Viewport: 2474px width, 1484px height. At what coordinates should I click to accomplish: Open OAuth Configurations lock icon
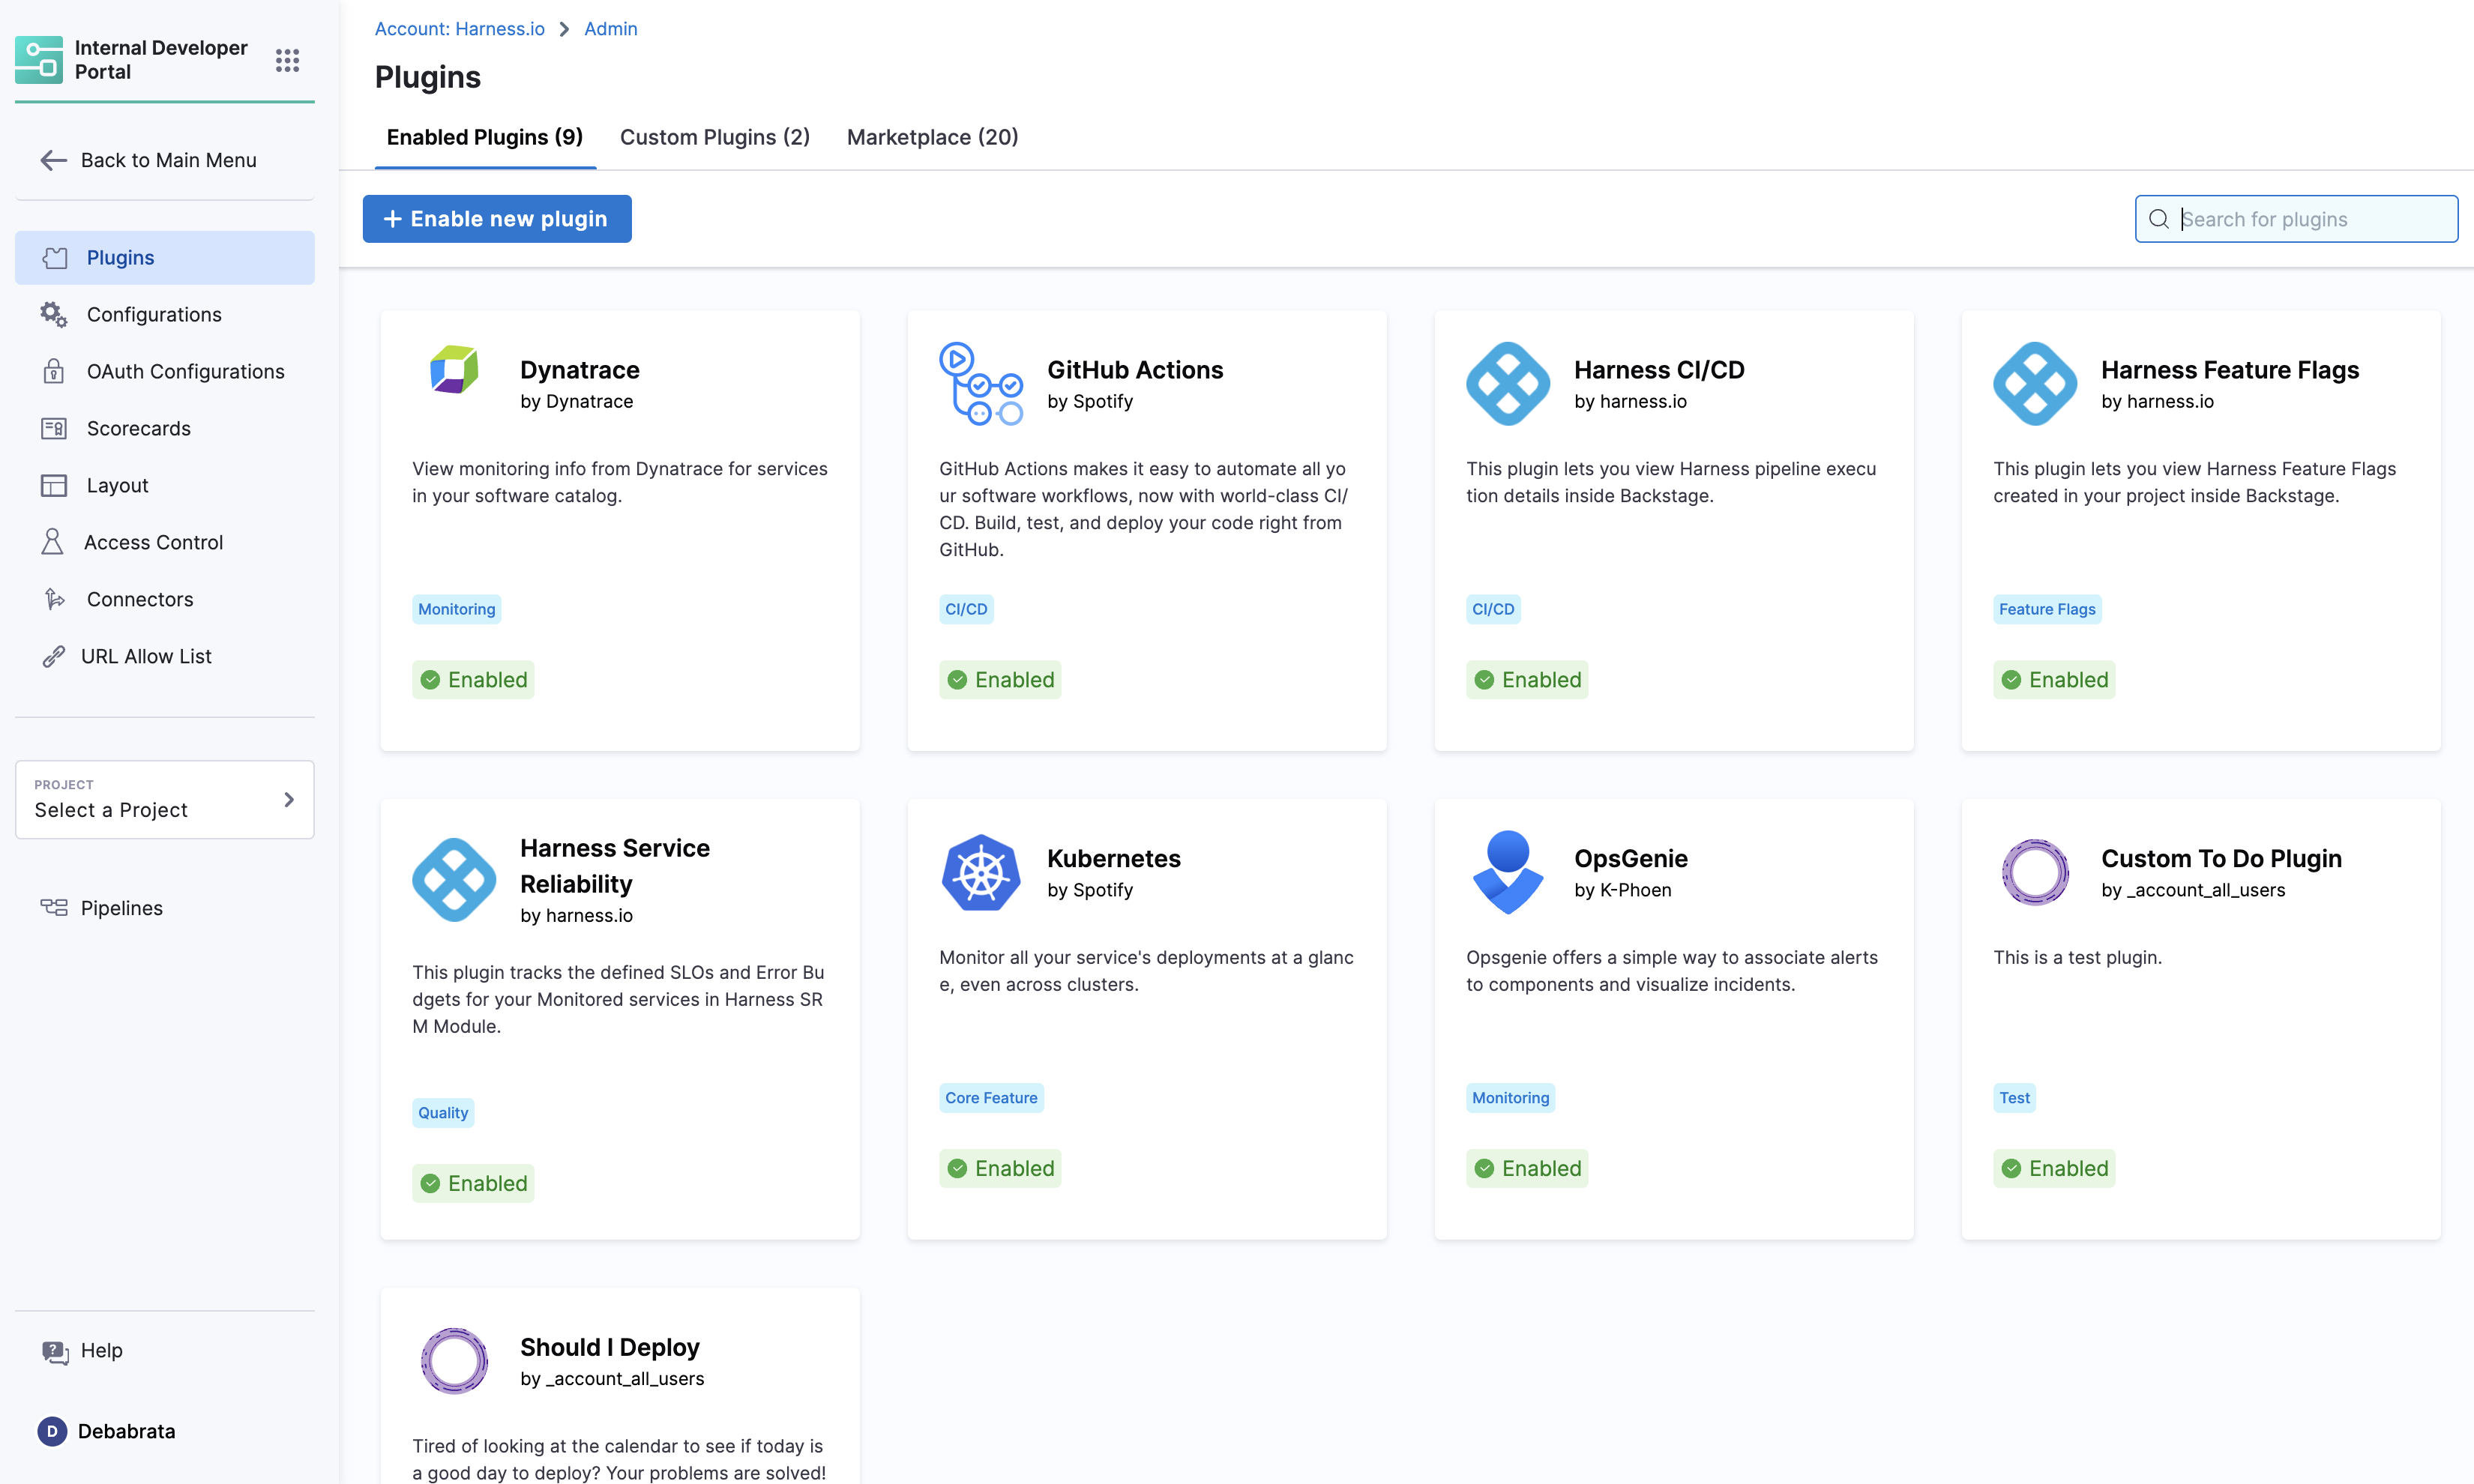click(x=53, y=371)
